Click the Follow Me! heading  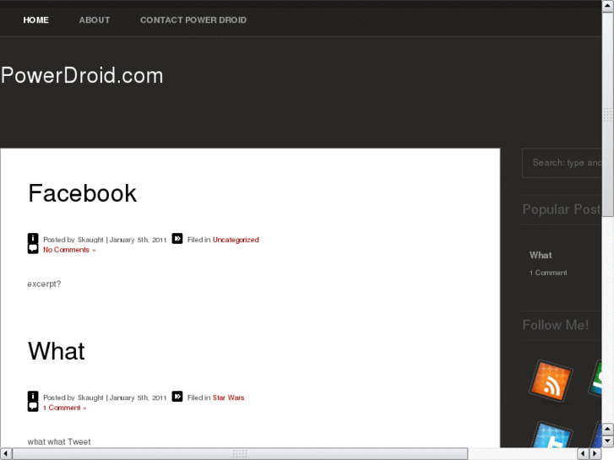555,325
